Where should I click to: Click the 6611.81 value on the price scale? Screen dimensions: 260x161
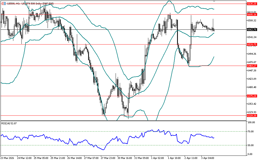pos(252,12)
